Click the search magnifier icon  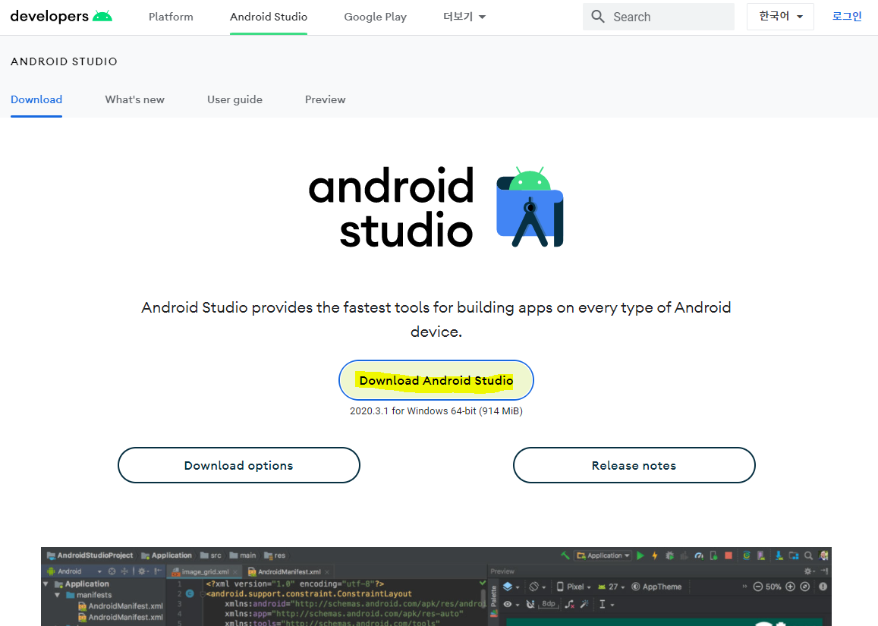tap(597, 17)
